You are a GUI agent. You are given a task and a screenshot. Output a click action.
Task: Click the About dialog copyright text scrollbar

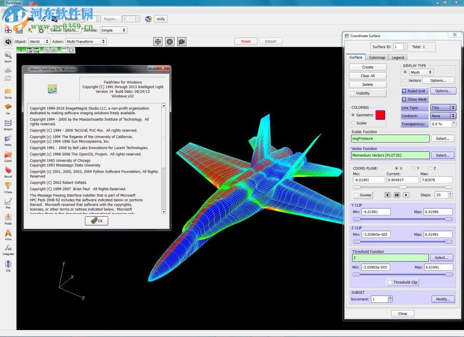(x=164, y=159)
